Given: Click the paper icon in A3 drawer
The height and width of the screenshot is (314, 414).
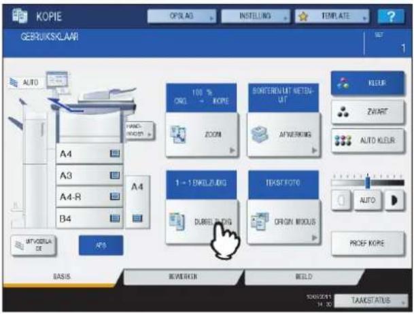Looking at the screenshot, I should [115, 175].
